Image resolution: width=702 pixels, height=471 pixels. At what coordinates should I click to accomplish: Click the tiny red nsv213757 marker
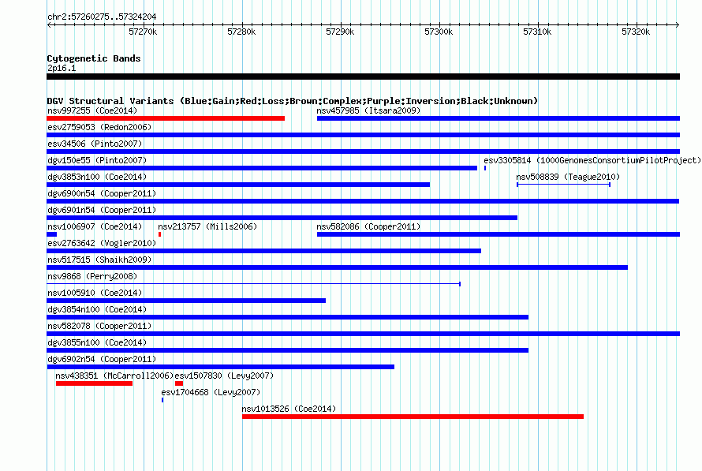pos(160,234)
